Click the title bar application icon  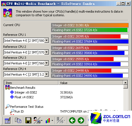pyautogui.click(x=4, y=4)
